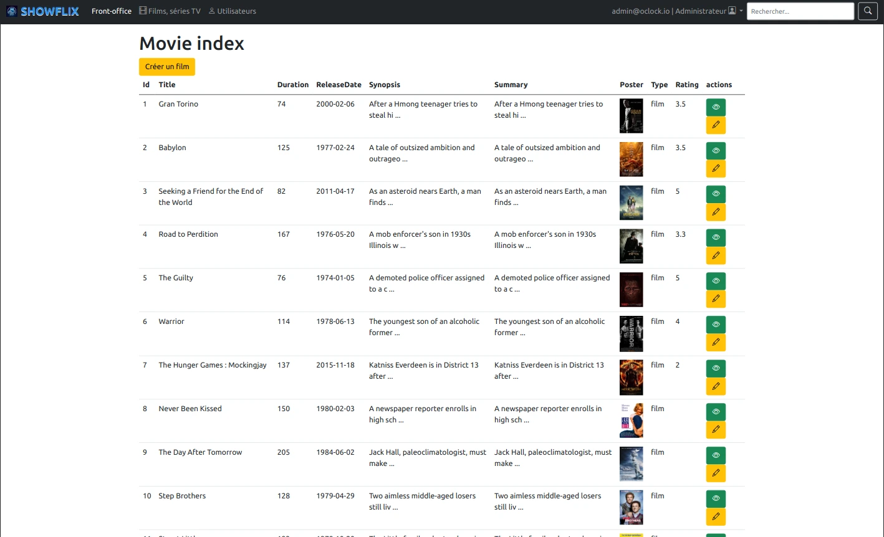The image size is (884, 537).
Task: Click the Warrior rating value 4
Action: click(x=678, y=321)
